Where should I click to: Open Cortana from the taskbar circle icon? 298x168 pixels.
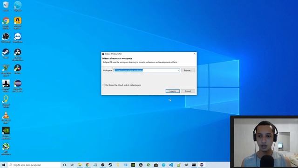64,165
